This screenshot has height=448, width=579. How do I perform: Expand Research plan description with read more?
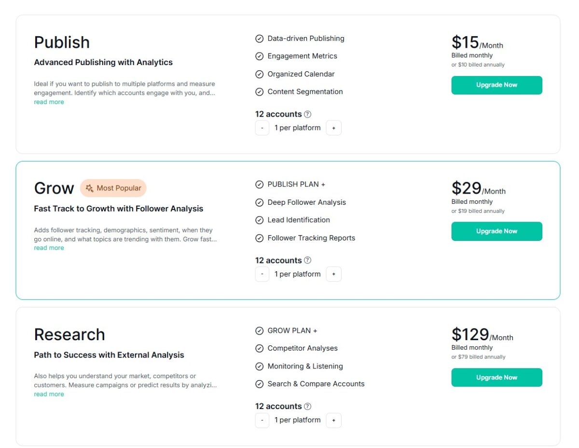49,394
